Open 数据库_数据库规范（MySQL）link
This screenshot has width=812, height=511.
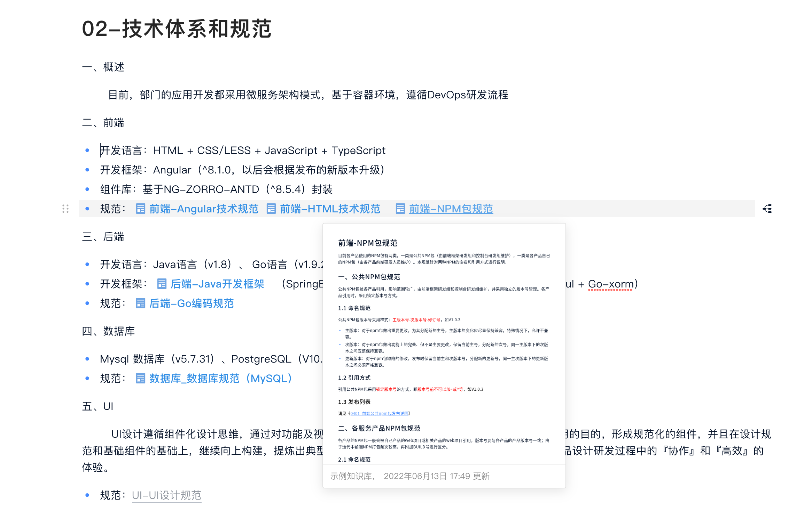(221, 378)
